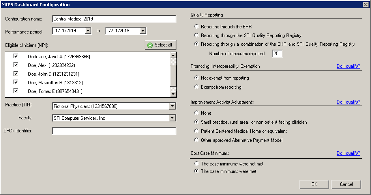Screen dimensions: 371x195
Task: Open Do I qualify link for Cost Case Minimums
Action: (348, 153)
